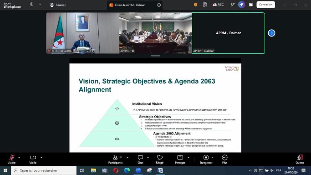Expand the video options caret

click(x=41, y=158)
